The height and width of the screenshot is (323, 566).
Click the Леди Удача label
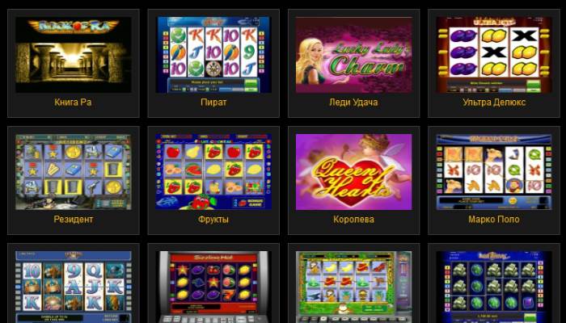pos(354,102)
